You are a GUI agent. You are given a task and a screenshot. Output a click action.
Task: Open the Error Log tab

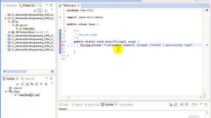[92, 105]
